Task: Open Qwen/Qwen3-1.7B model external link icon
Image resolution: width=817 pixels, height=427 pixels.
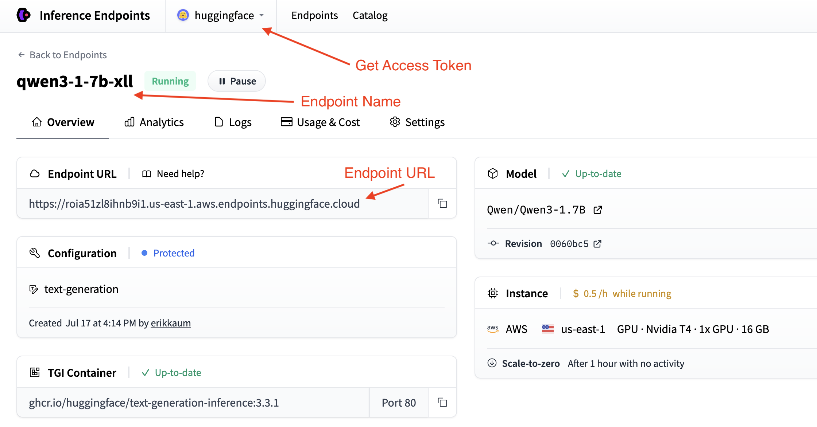Action: point(597,210)
